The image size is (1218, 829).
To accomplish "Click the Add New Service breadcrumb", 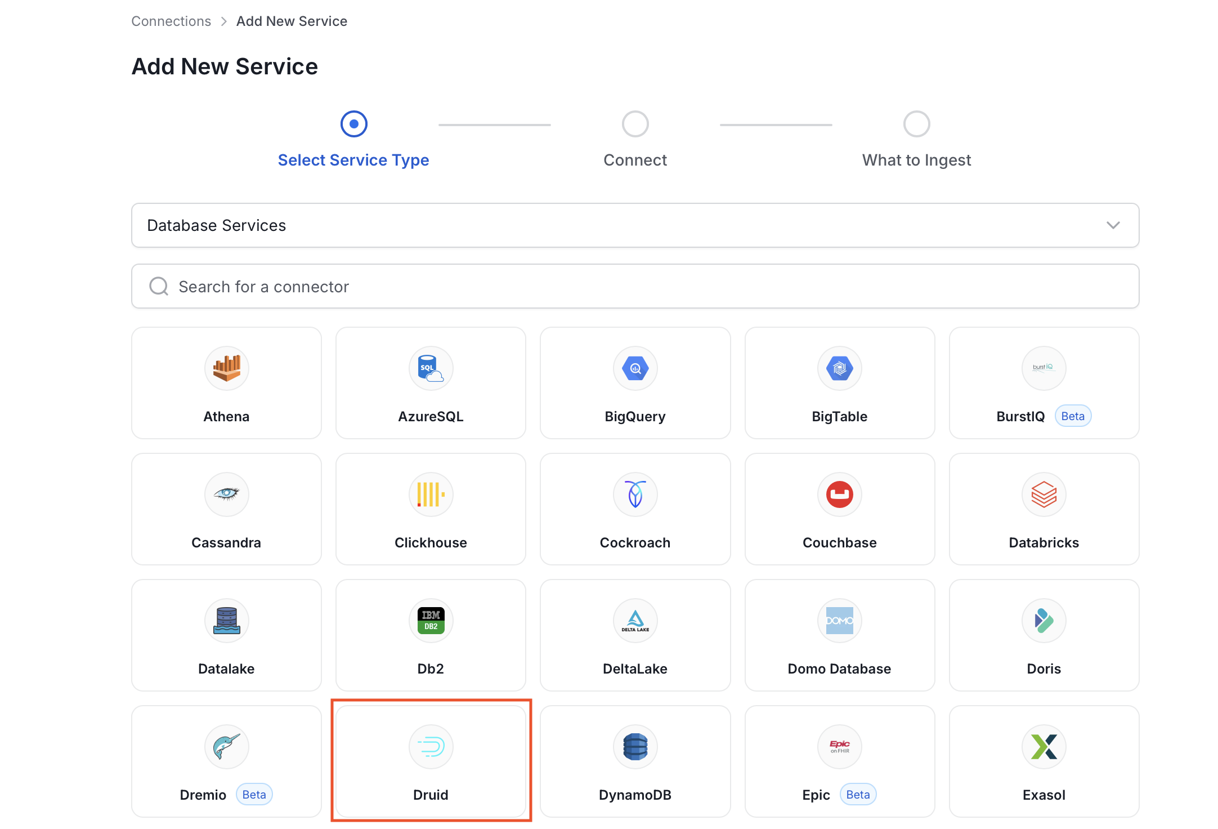I will tap(292, 21).
